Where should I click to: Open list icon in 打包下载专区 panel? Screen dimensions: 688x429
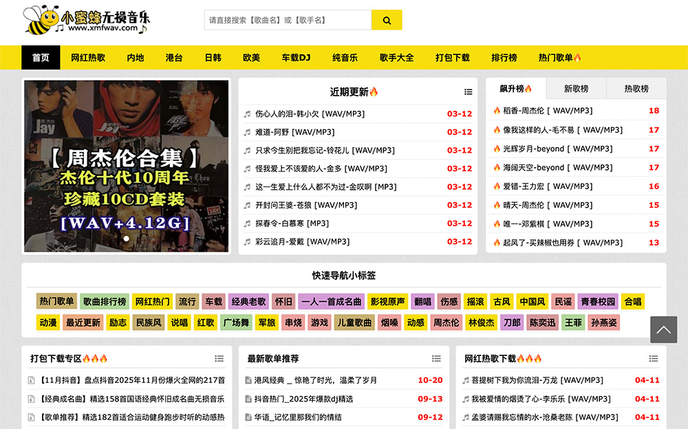pos(219,359)
